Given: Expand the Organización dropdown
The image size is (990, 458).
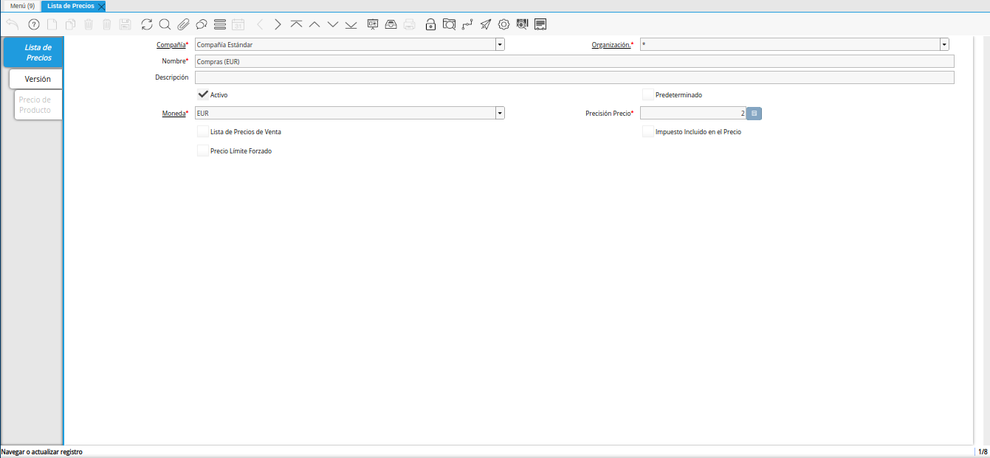Looking at the screenshot, I should coord(944,45).
